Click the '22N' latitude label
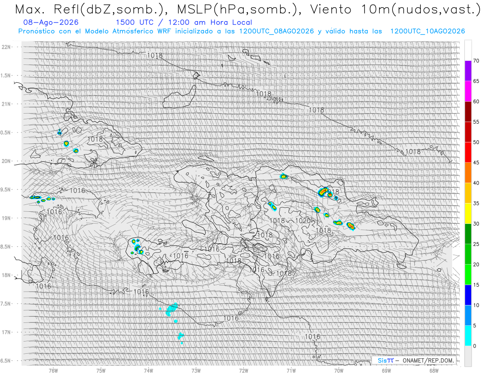This screenshot has width=487, height=376. 7,47
